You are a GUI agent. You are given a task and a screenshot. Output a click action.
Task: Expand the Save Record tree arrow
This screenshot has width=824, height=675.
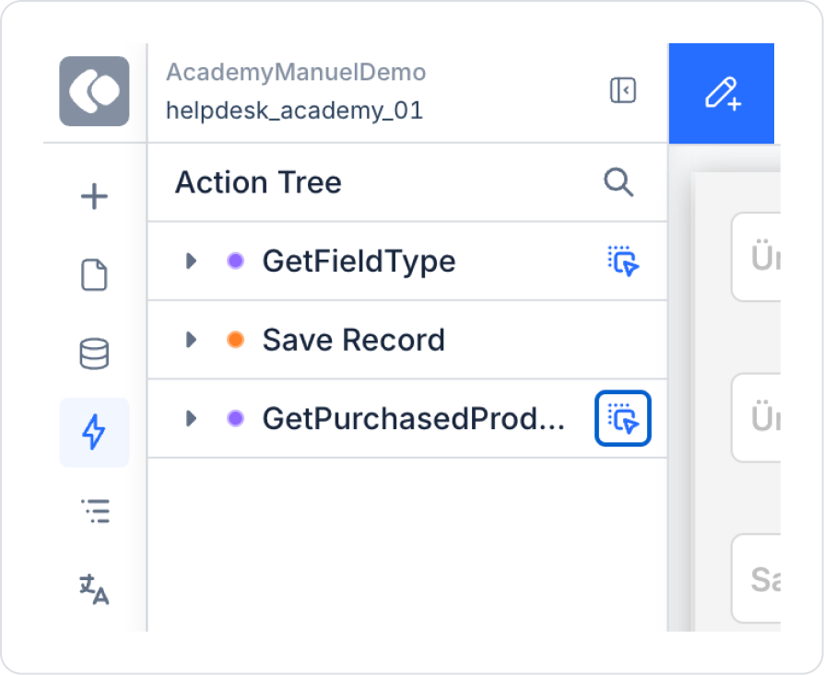pos(192,340)
